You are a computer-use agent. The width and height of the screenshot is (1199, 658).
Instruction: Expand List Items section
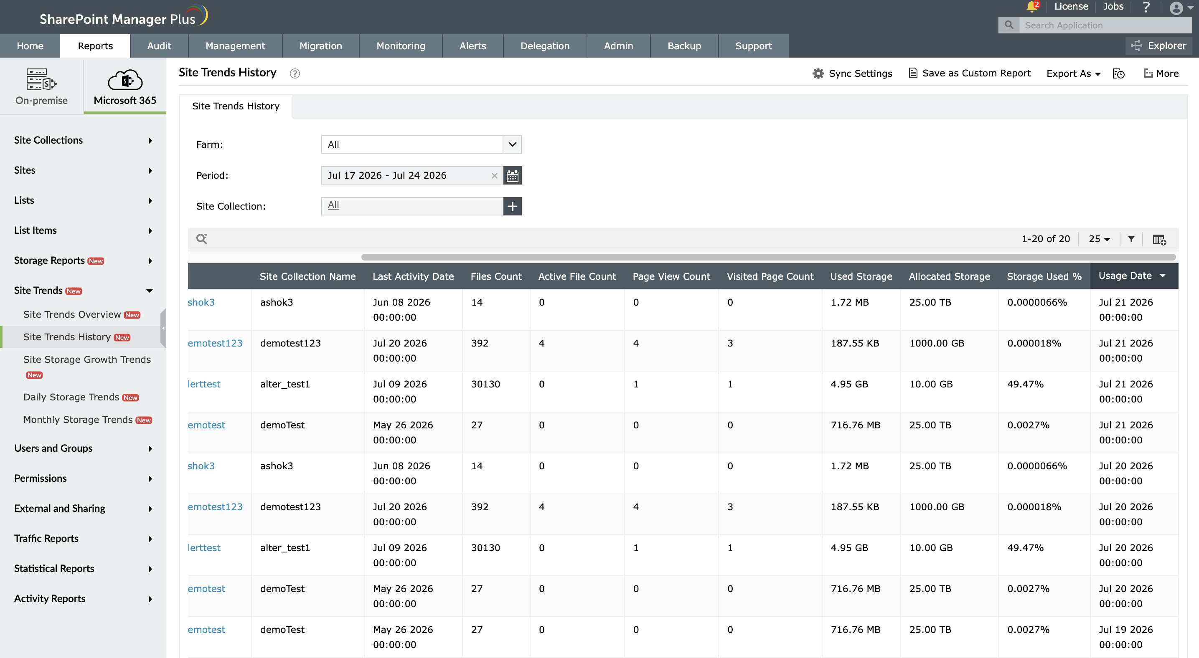[83, 230]
